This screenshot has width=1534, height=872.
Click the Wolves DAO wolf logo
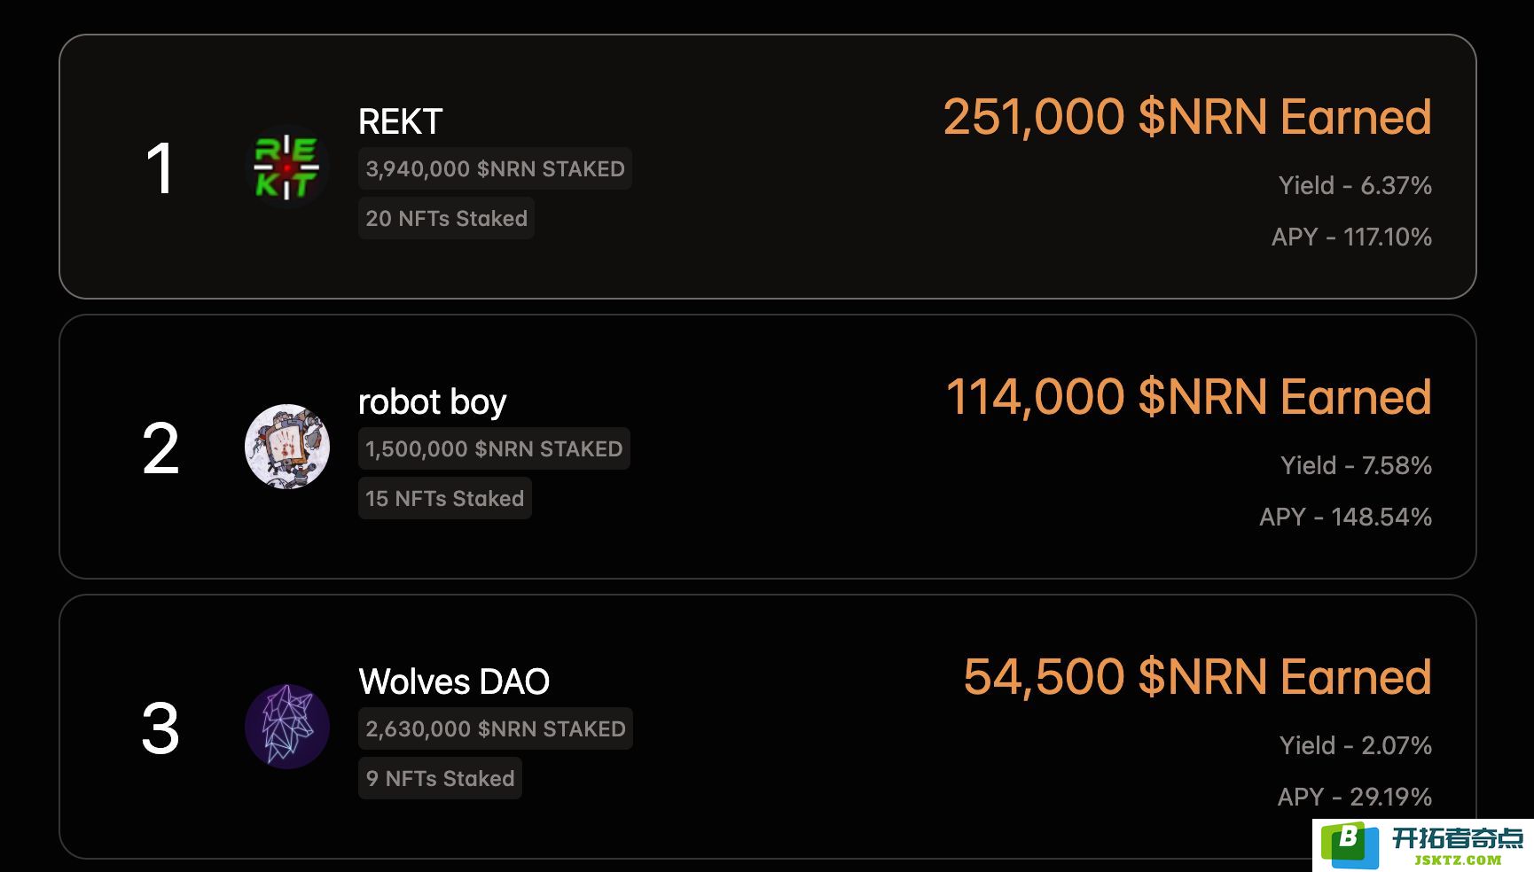(286, 727)
